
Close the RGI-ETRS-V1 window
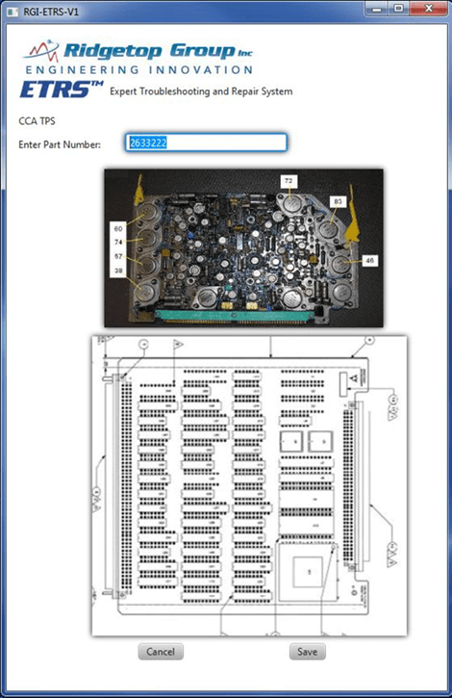click(429, 9)
